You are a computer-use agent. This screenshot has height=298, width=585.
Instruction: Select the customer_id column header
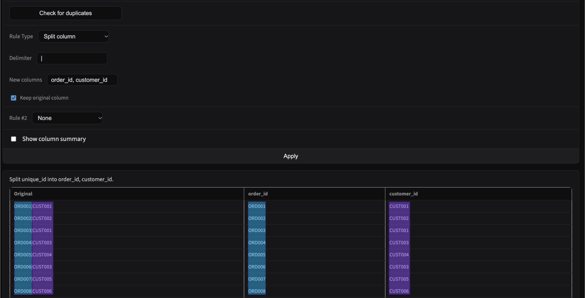[x=478, y=194]
